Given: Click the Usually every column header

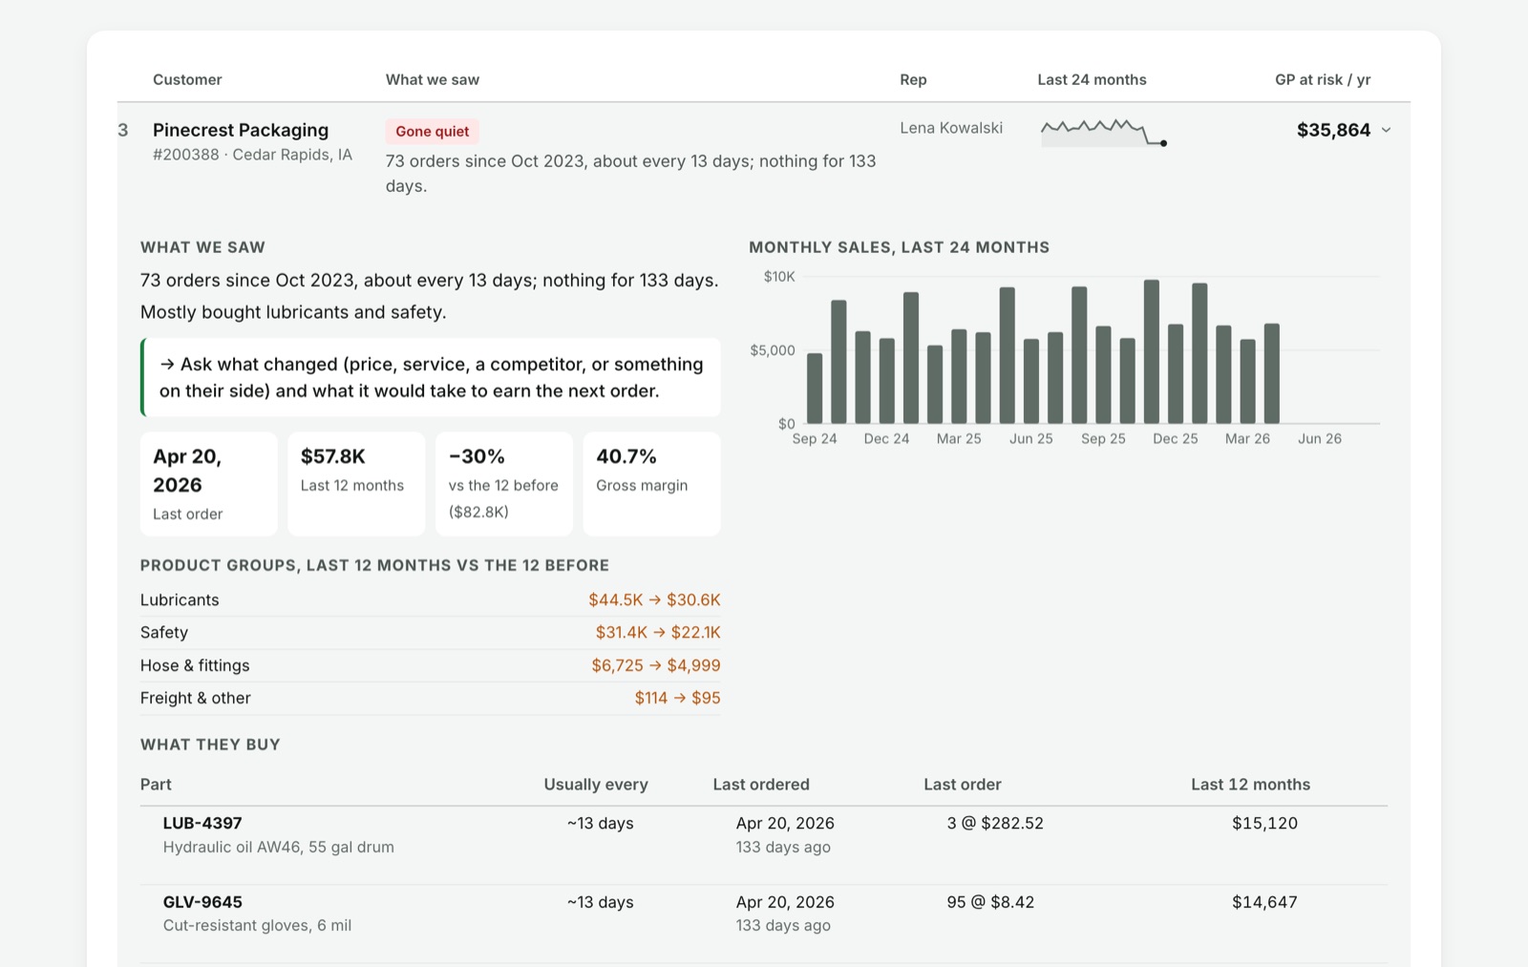Looking at the screenshot, I should pos(596,785).
